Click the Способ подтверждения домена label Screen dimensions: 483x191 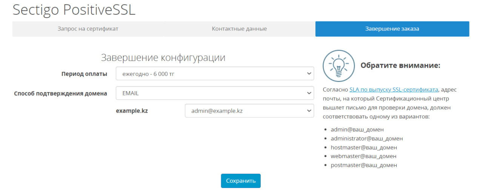61,93
